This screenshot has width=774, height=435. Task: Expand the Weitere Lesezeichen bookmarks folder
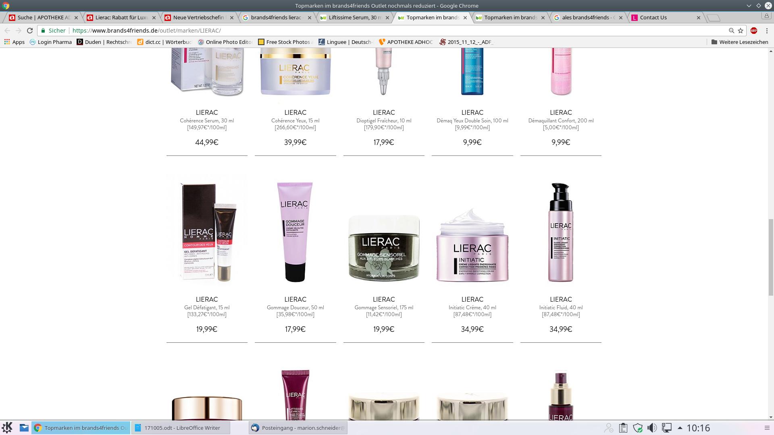click(x=740, y=42)
